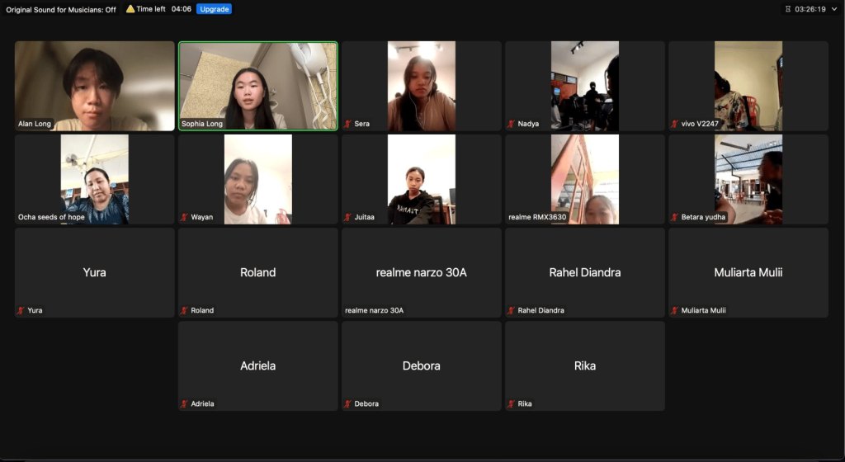Toggle Original Sound for Musicians setting
Image resolution: width=845 pixels, height=462 pixels.
pos(61,9)
